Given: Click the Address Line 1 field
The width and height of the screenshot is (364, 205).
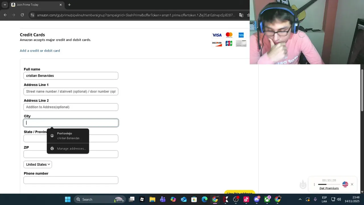Looking at the screenshot, I should point(71,91).
